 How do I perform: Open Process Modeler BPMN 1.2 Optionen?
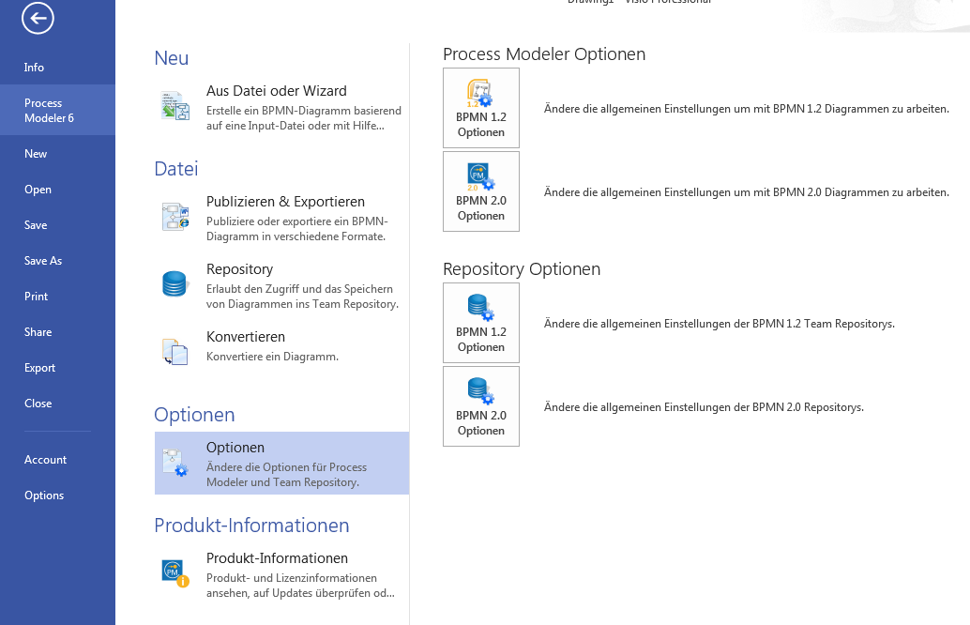(x=481, y=108)
